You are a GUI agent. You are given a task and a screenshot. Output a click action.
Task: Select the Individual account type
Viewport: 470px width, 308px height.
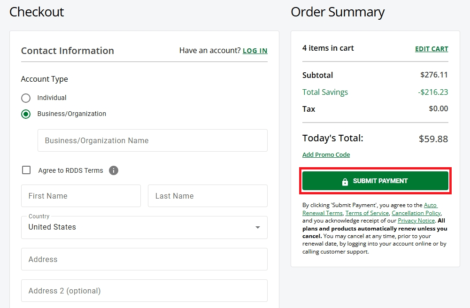tap(26, 98)
